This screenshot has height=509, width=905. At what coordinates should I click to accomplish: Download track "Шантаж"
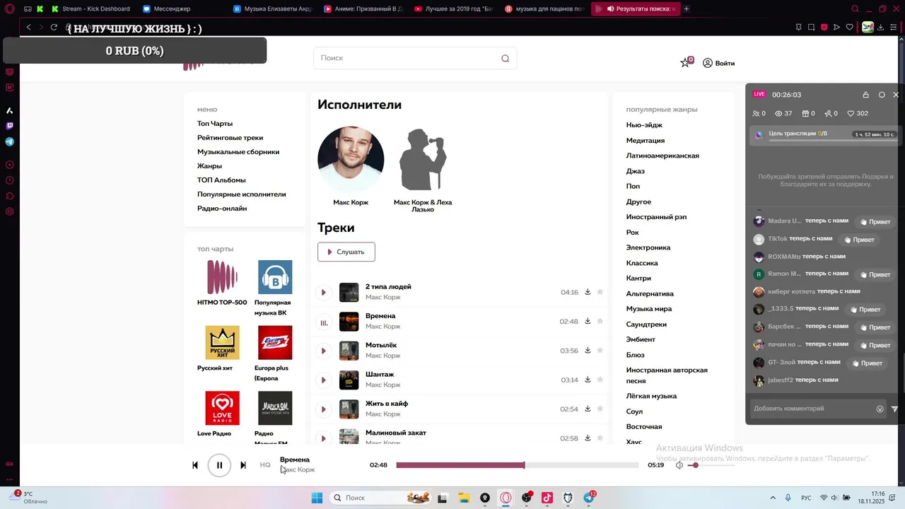pyautogui.click(x=588, y=379)
